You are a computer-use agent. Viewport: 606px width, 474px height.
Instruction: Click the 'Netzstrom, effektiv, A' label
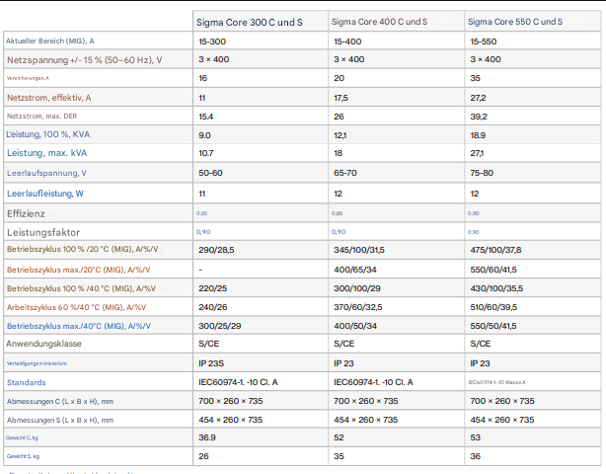(x=48, y=98)
